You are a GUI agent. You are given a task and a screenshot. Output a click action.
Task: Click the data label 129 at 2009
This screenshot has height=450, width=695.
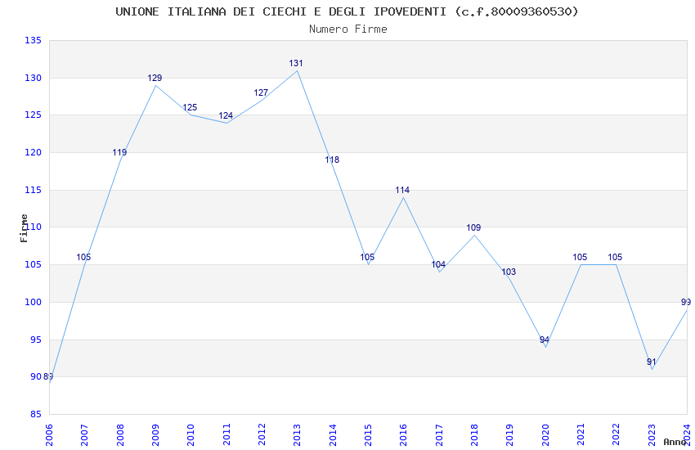[x=155, y=78]
